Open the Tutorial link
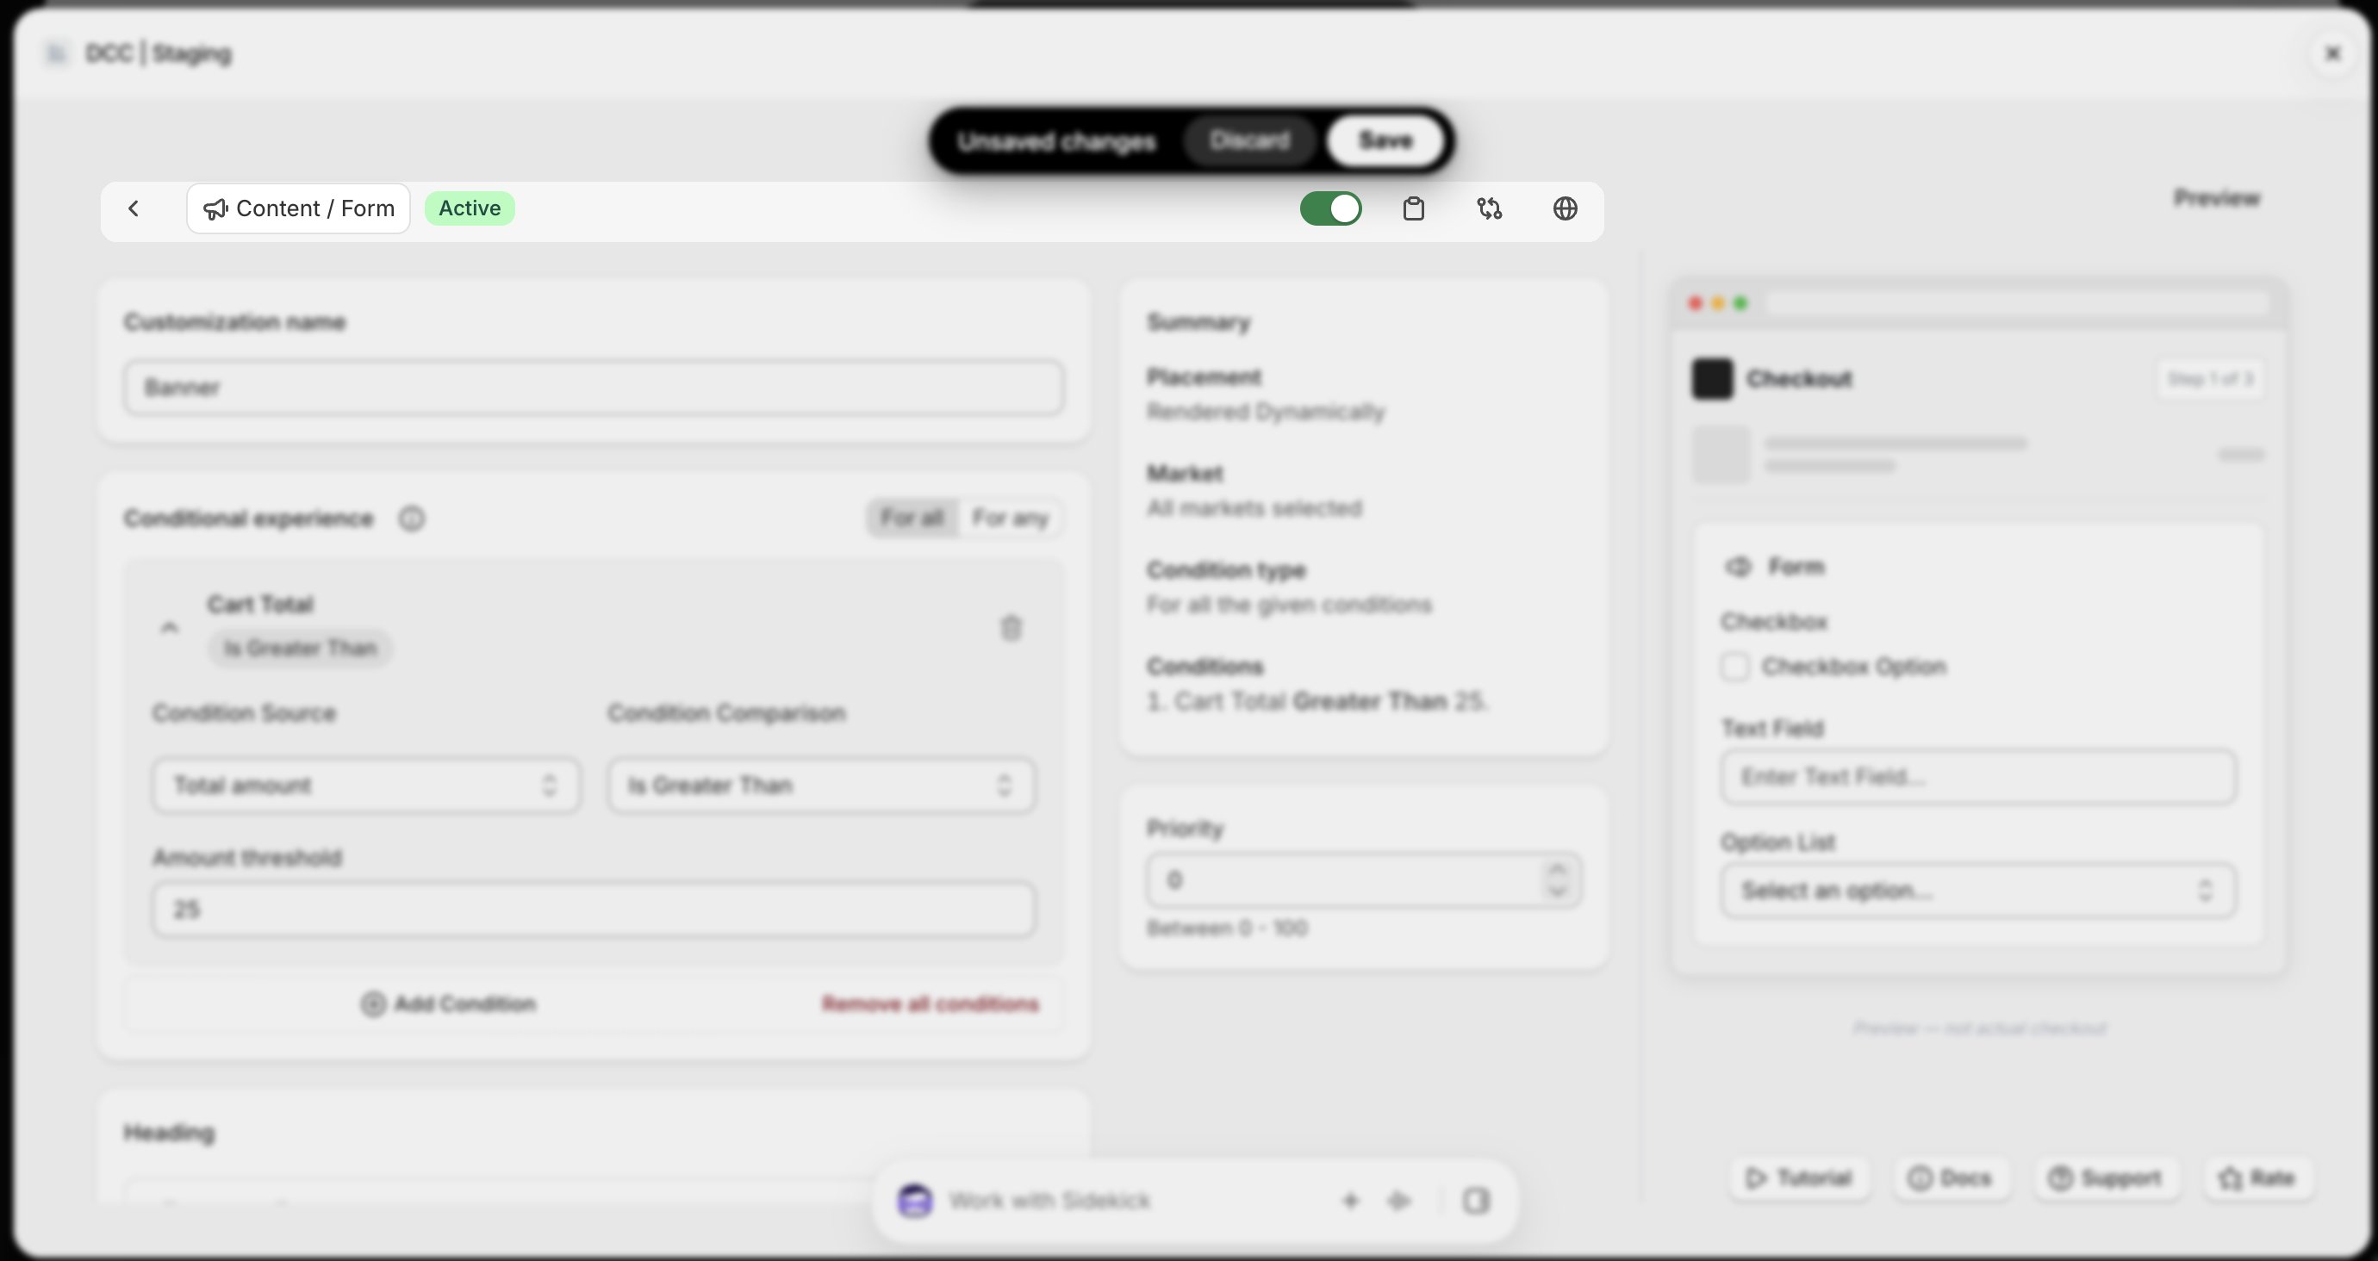 click(1798, 1178)
